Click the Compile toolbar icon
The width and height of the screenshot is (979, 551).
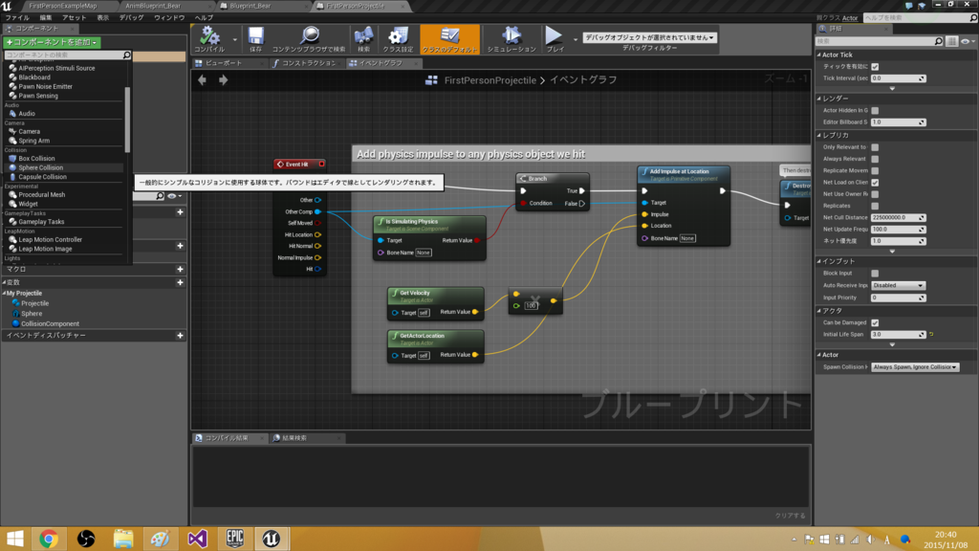point(209,38)
